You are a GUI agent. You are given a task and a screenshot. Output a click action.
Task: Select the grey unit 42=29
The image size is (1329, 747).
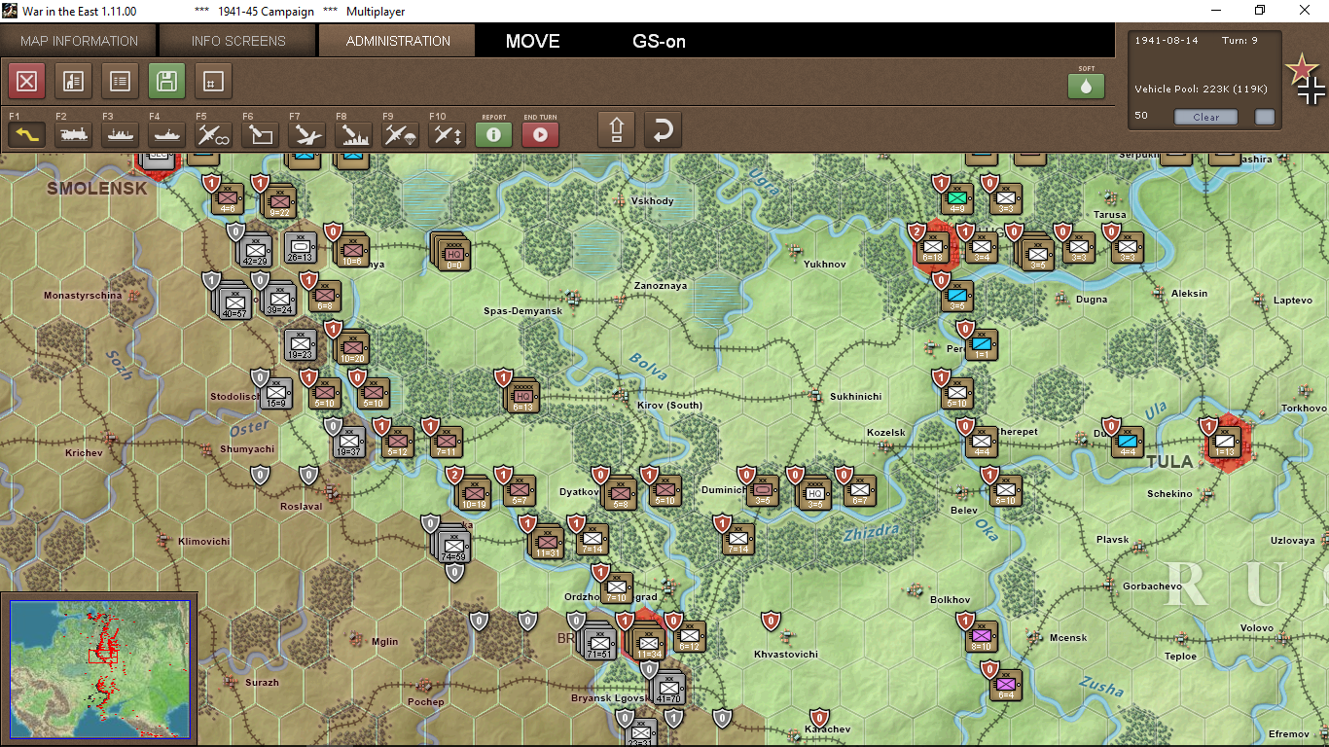coord(255,250)
